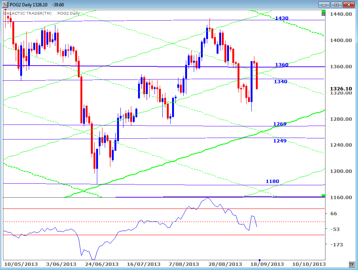Minimize the POG2 Daily chart window

point(324,4)
